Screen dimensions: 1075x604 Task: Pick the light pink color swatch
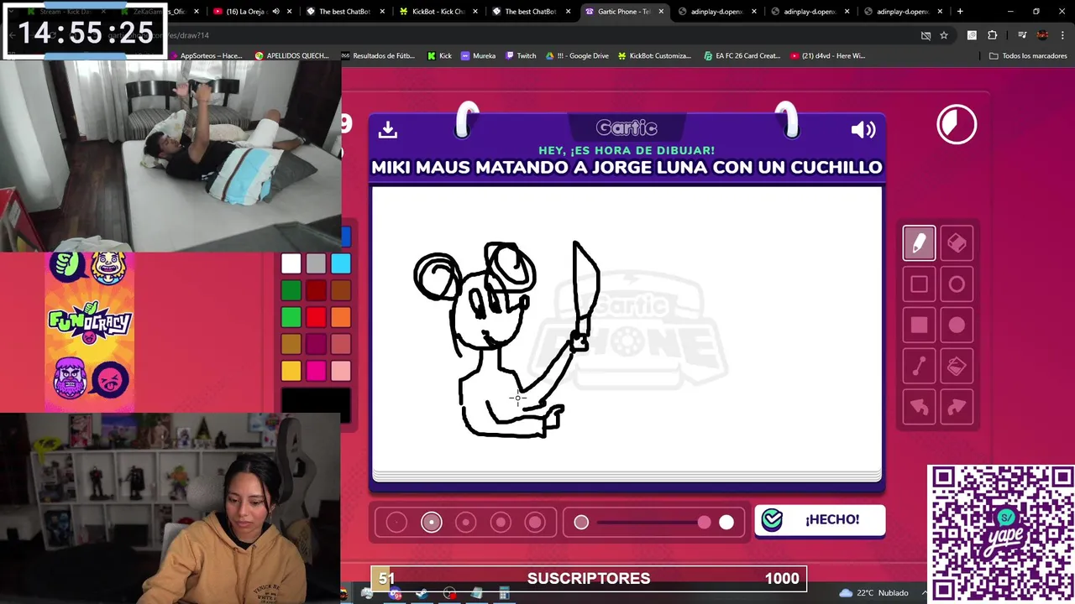click(x=340, y=371)
